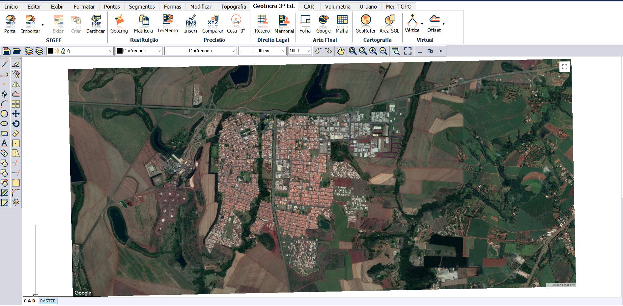This screenshot has width=623, height=306.
Task: Select the RMS Inserir precision tool
Action: coord(191,24)
